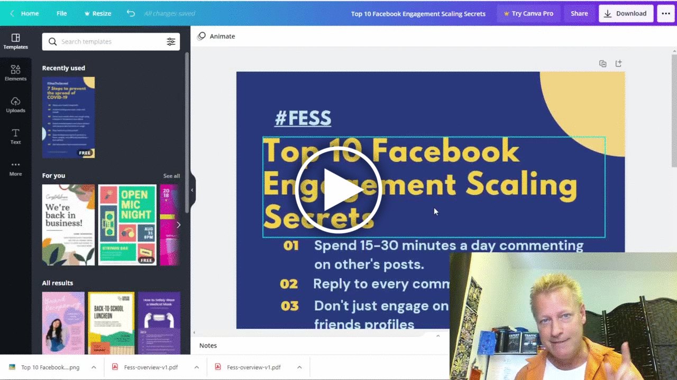
Task: Open the template search filters icon
Action: pos(171,42)
